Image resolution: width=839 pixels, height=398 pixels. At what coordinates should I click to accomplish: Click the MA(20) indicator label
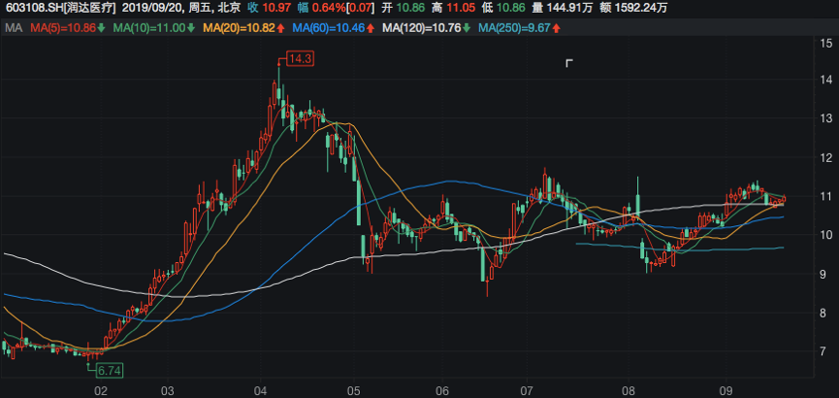[238, 27]
